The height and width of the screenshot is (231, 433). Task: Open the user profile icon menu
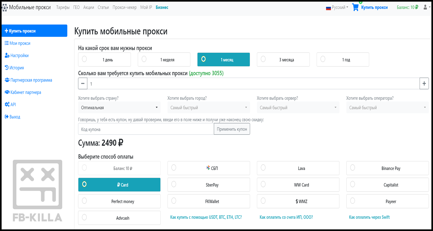tap(426, 7)
